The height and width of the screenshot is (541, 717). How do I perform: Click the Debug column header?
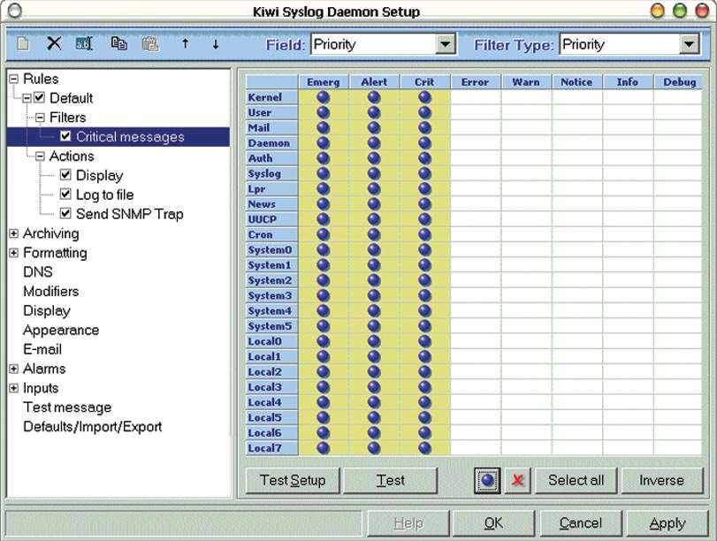click(x=680, y=82)
